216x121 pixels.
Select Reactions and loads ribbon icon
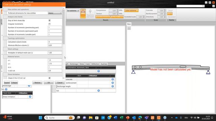[90, 13]
